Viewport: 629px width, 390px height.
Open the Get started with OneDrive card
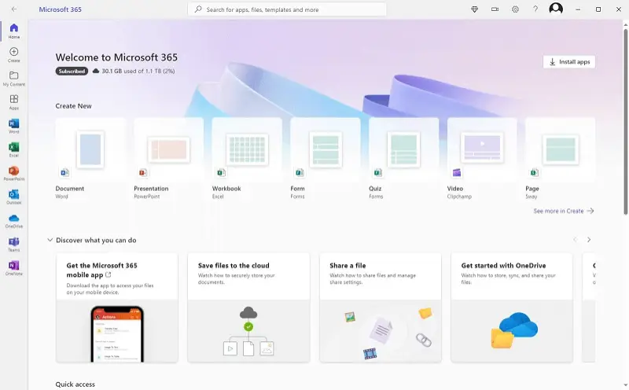(512, 307)
